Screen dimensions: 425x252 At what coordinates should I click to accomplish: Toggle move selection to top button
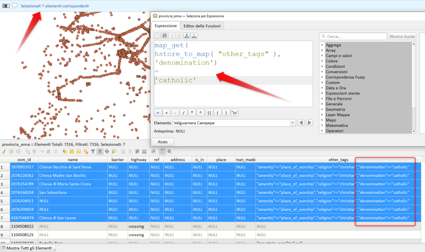(x=100, y=152)
